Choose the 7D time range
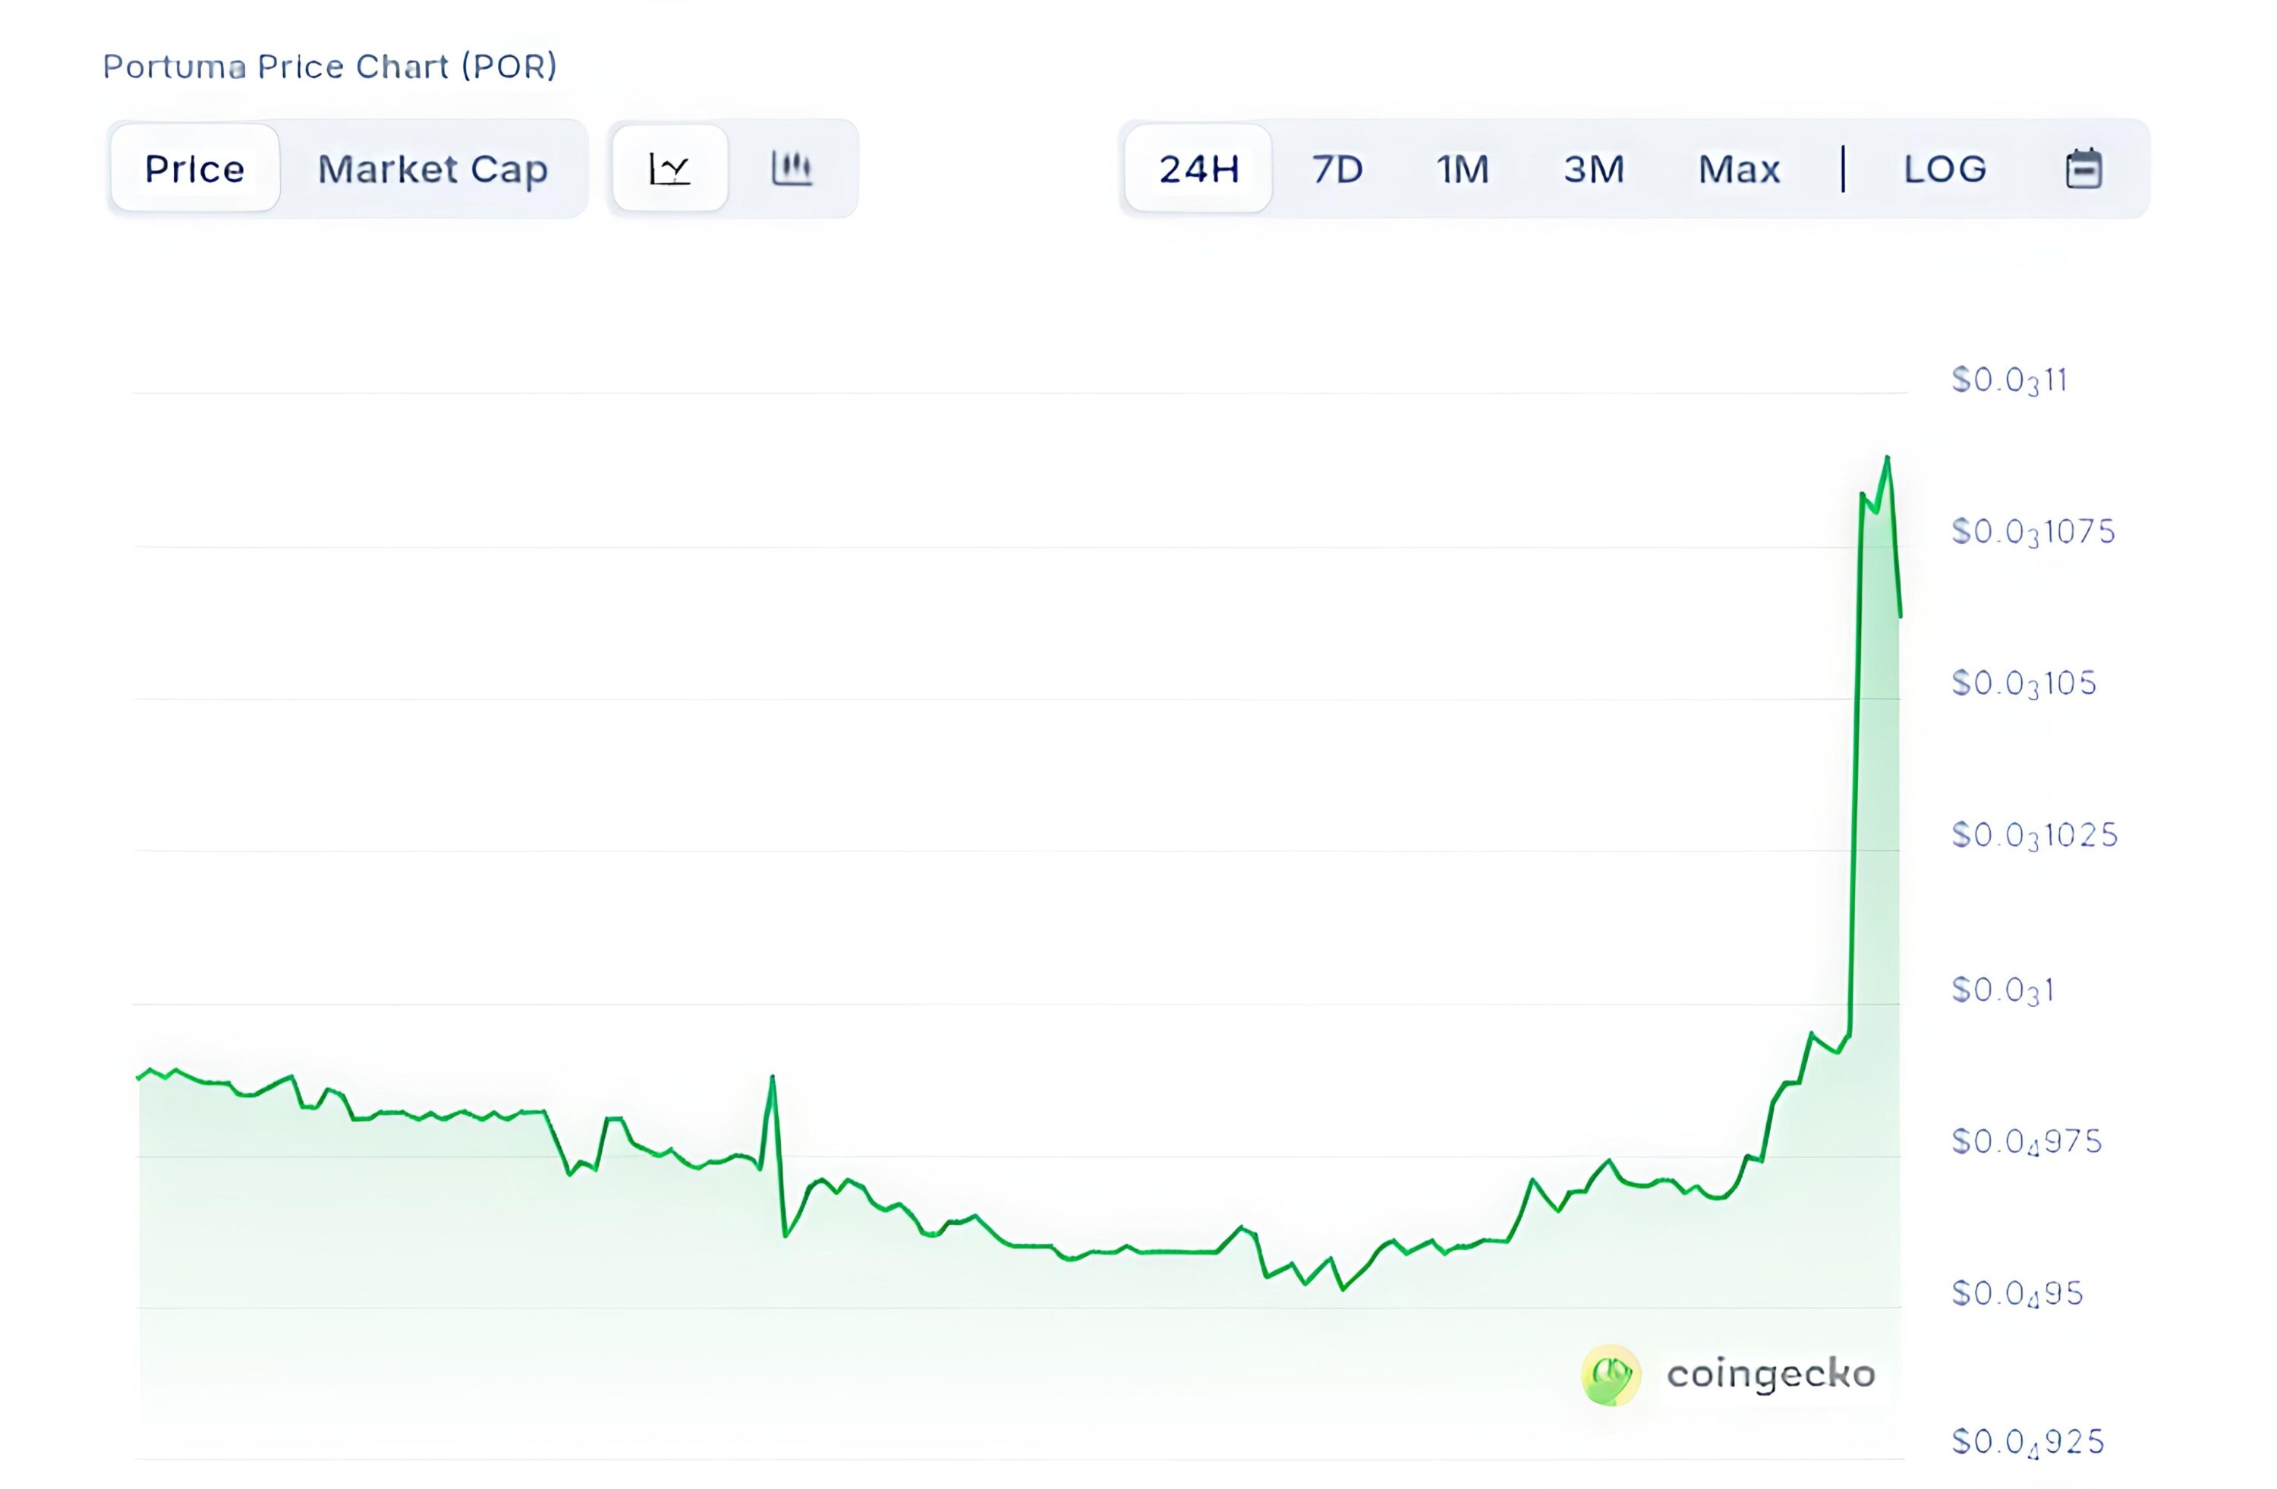 coord(1337,168)
